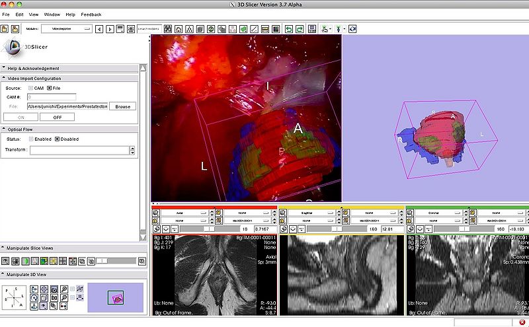Click the green Redo arrow icon
Viewport: 529px width, 327px height.
pos(300,29)
